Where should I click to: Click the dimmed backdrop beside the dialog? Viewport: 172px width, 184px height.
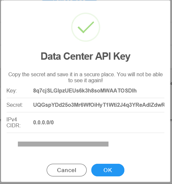(x=171, y=47)
